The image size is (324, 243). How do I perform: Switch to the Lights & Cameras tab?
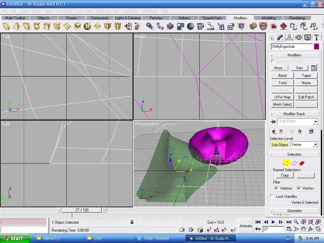point(128,18)
